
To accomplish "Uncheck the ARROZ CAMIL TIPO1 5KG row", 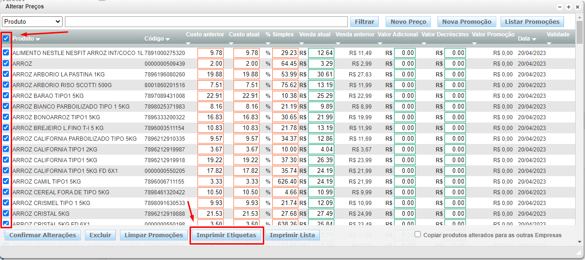I will [6, 181].
